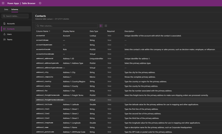222x134 pixels.
Task: Select the Contacts table
Action: point(16,29)
